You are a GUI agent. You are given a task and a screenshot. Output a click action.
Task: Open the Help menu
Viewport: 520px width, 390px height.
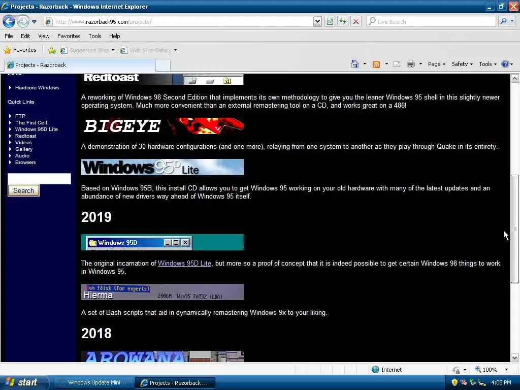114,36
